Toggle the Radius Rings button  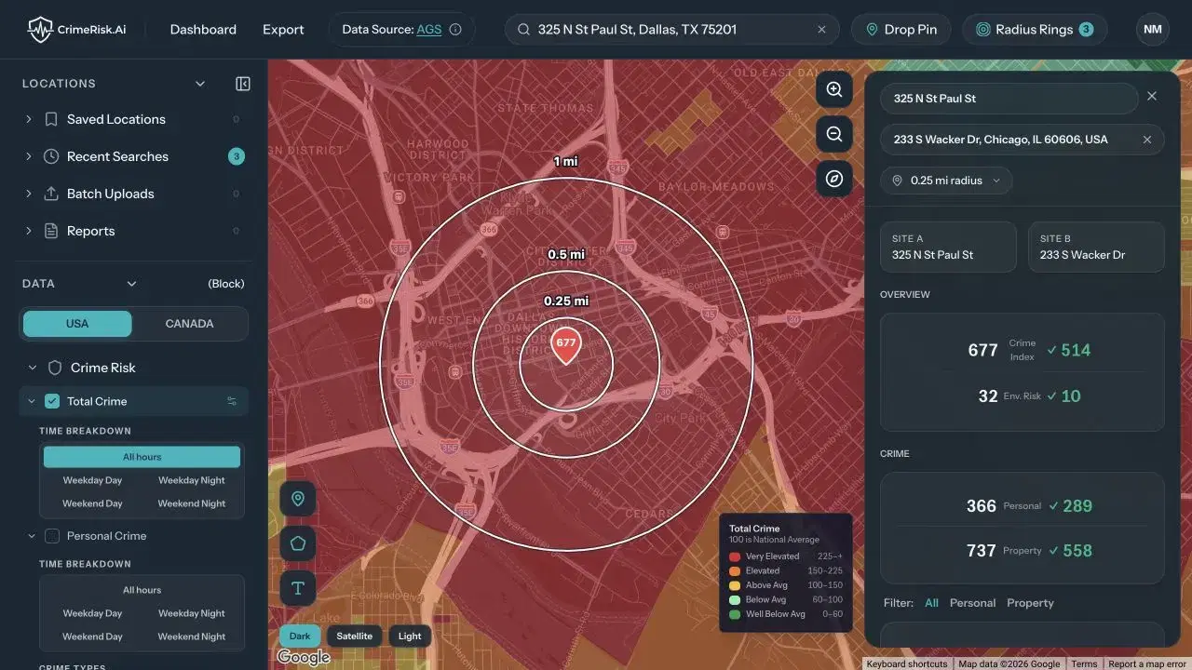pyautogui.click(x=1035, y=30)
